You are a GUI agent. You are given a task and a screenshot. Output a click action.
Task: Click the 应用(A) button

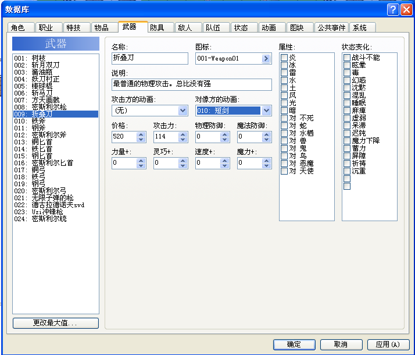click(x=388, y=345)
